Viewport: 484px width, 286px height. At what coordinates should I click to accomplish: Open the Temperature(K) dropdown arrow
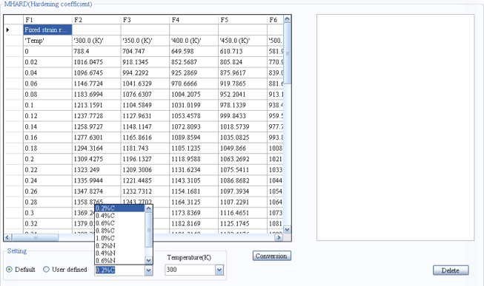219,270
